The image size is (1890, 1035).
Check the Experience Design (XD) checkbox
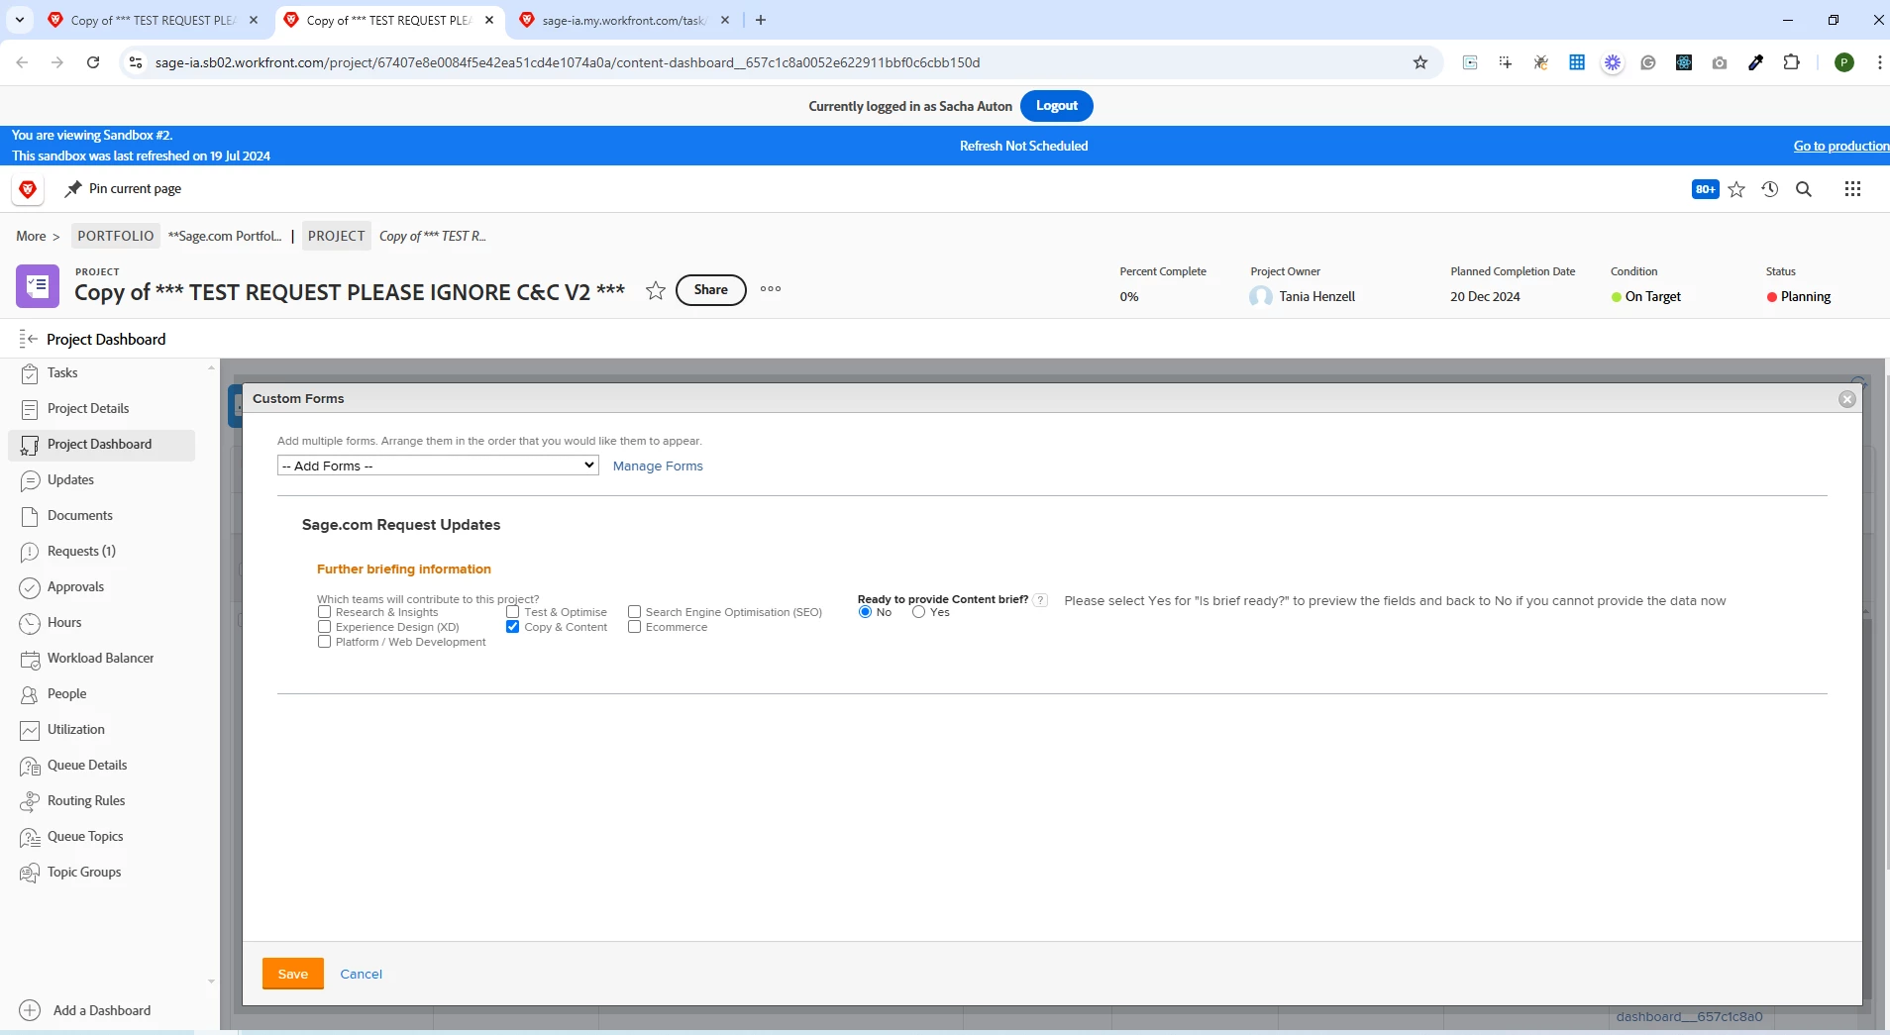[324, 627]
